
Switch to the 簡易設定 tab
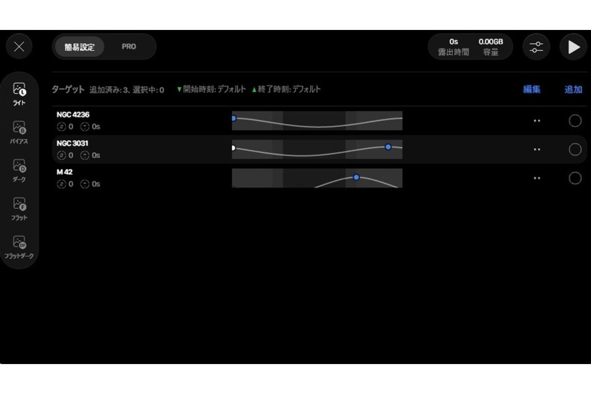79,47
